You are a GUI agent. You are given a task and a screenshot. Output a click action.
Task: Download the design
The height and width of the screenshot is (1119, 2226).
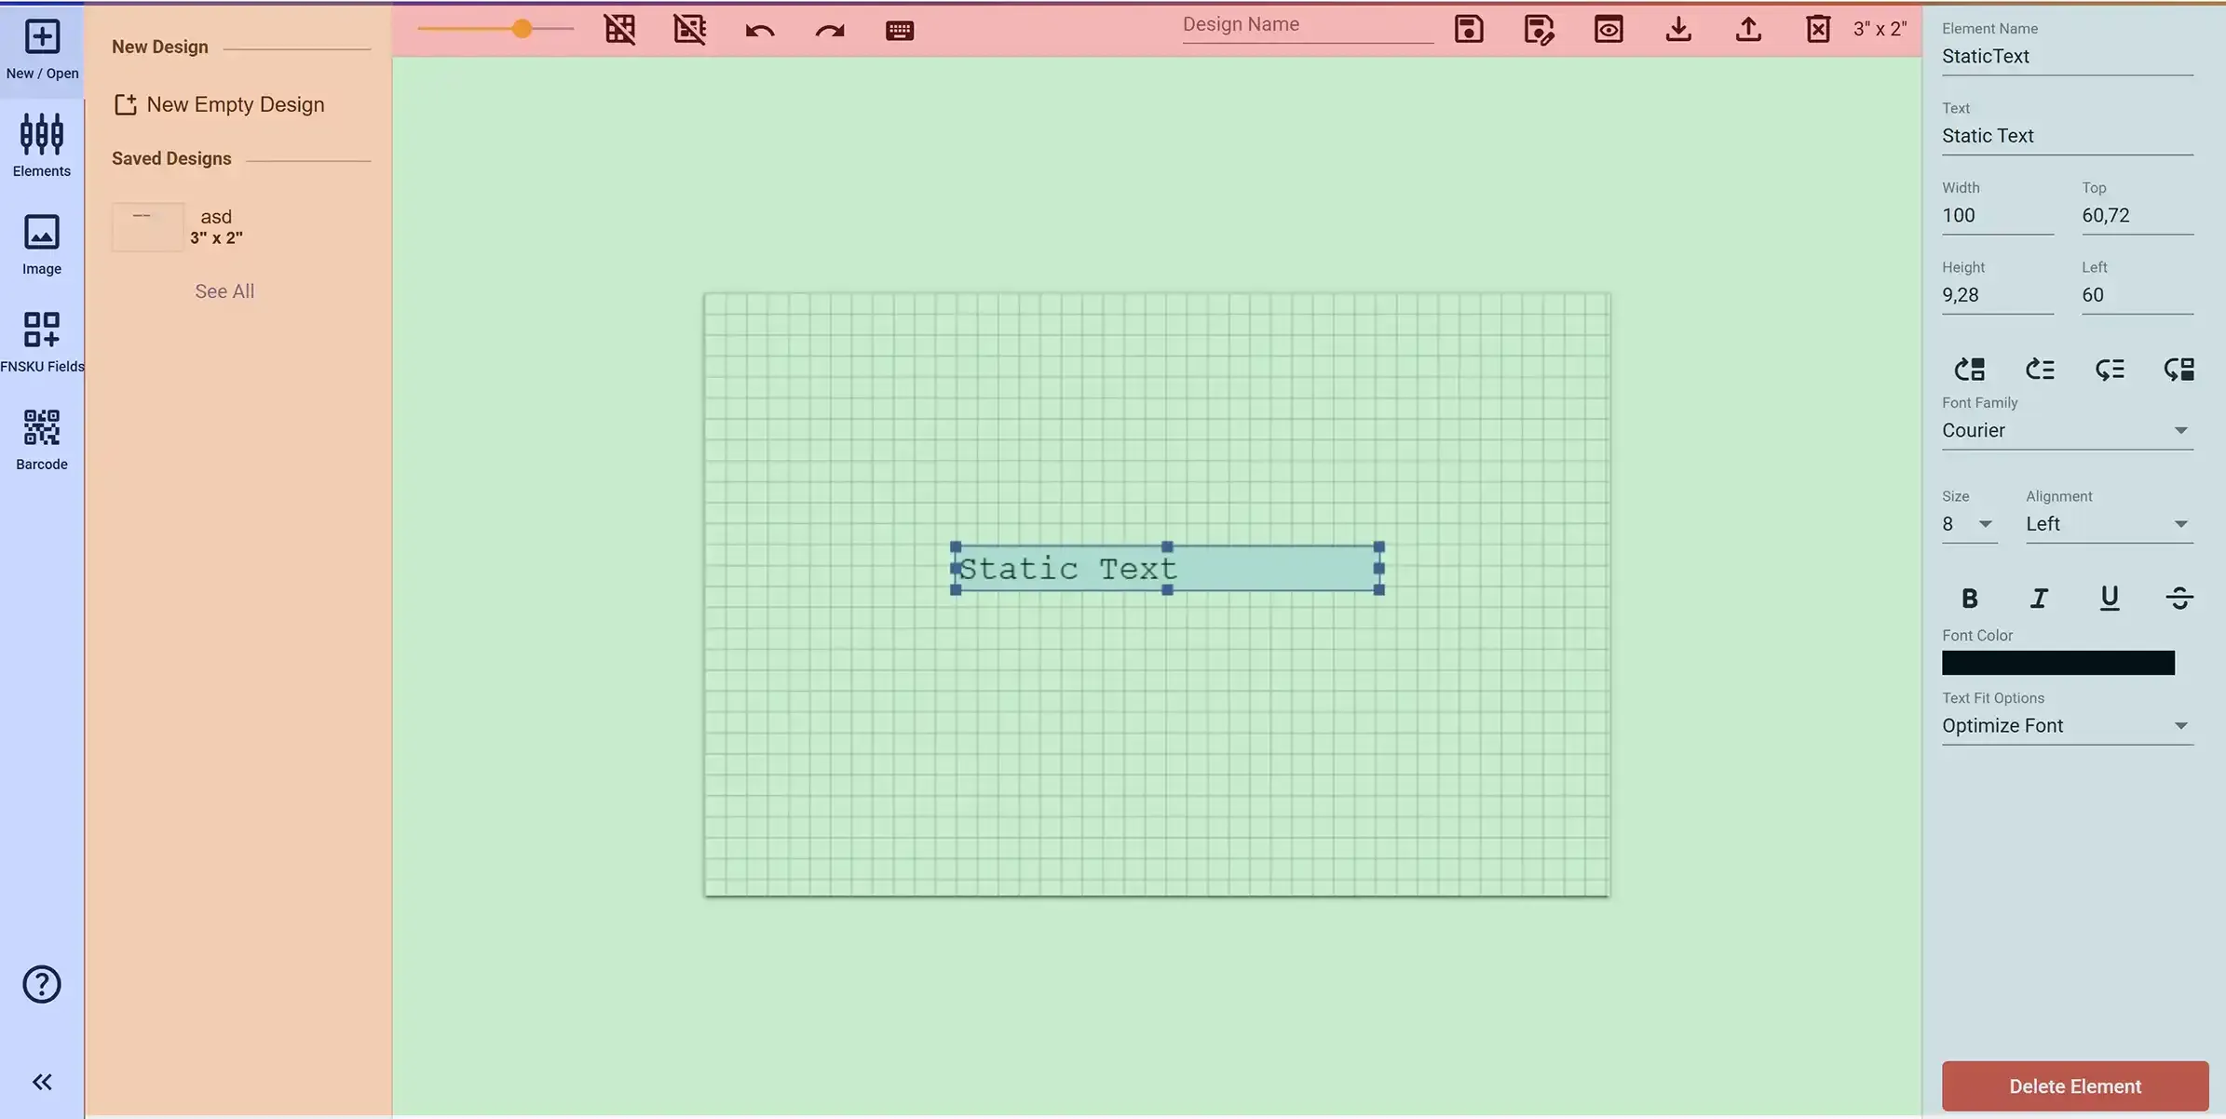[1678, 29]
